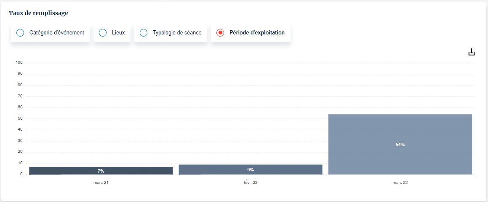
Task: Click the tall mars 22 bar
Action: coord(400,126)
